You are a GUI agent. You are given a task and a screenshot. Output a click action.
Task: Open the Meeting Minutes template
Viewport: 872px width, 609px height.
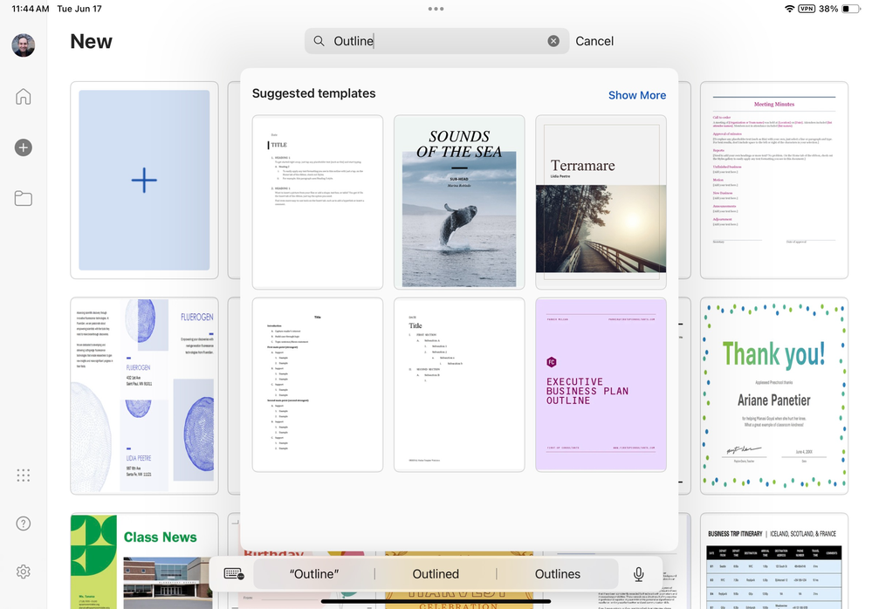(x=774, y=180)
